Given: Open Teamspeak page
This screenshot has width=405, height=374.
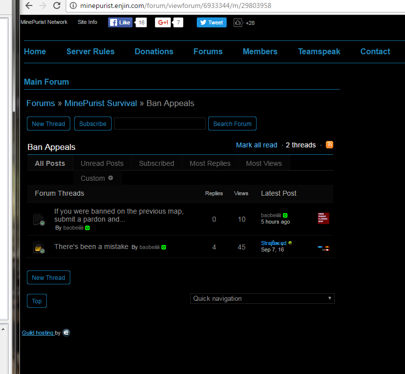Looking at the screenshot, I should 319,51.
